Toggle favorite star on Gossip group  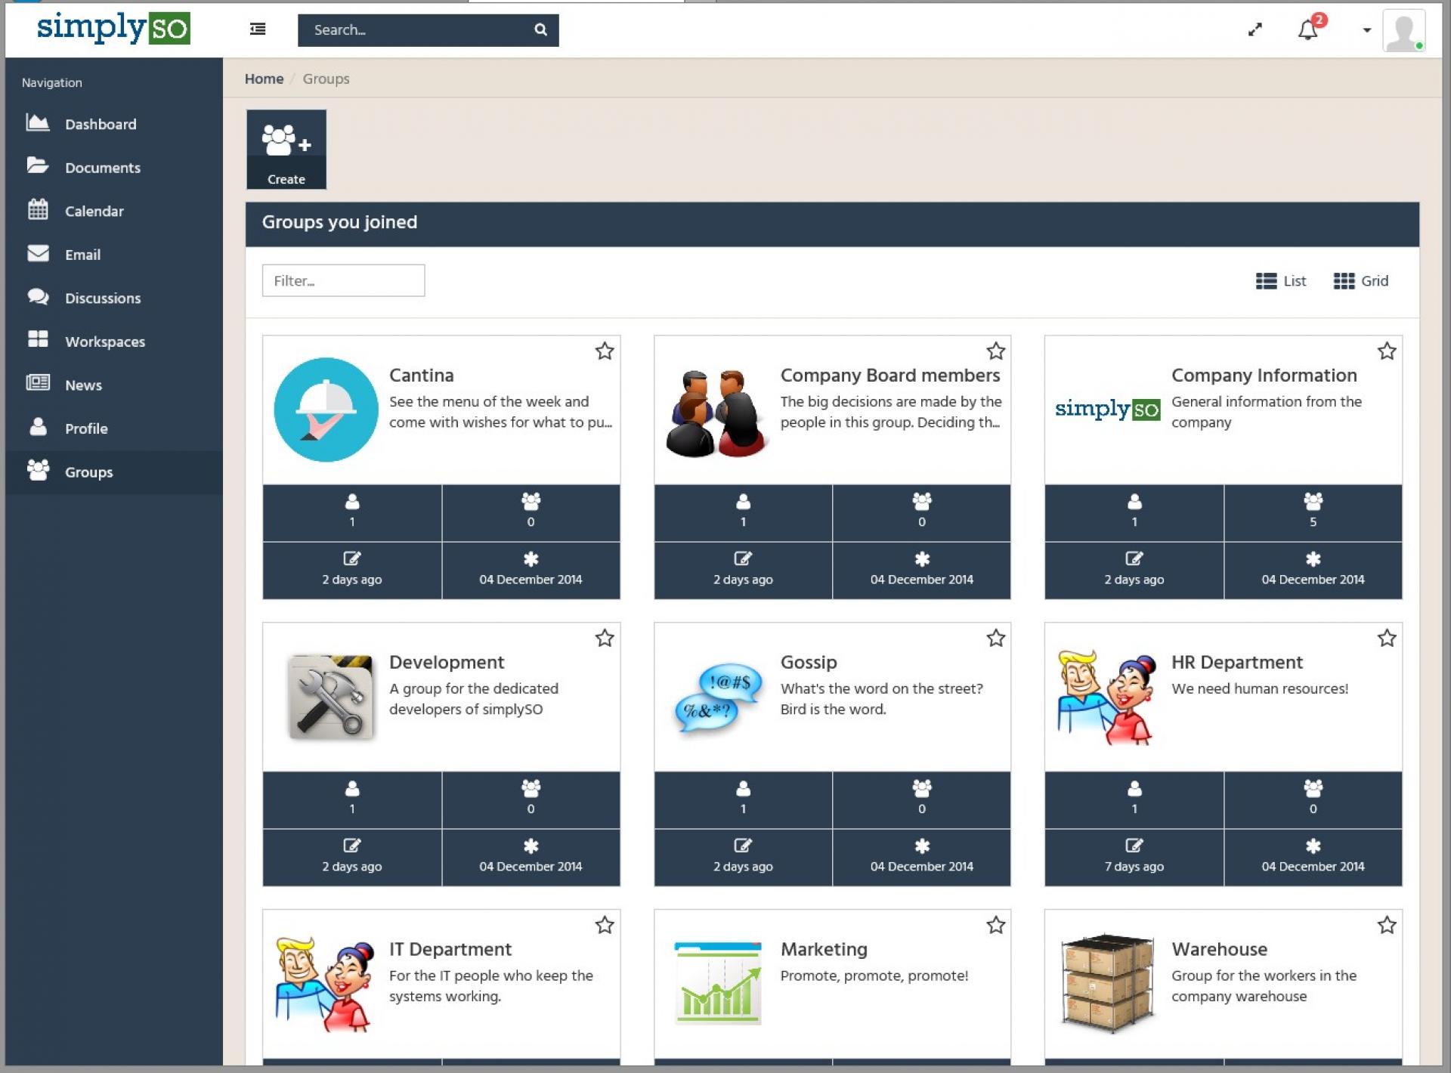(995, 639)
